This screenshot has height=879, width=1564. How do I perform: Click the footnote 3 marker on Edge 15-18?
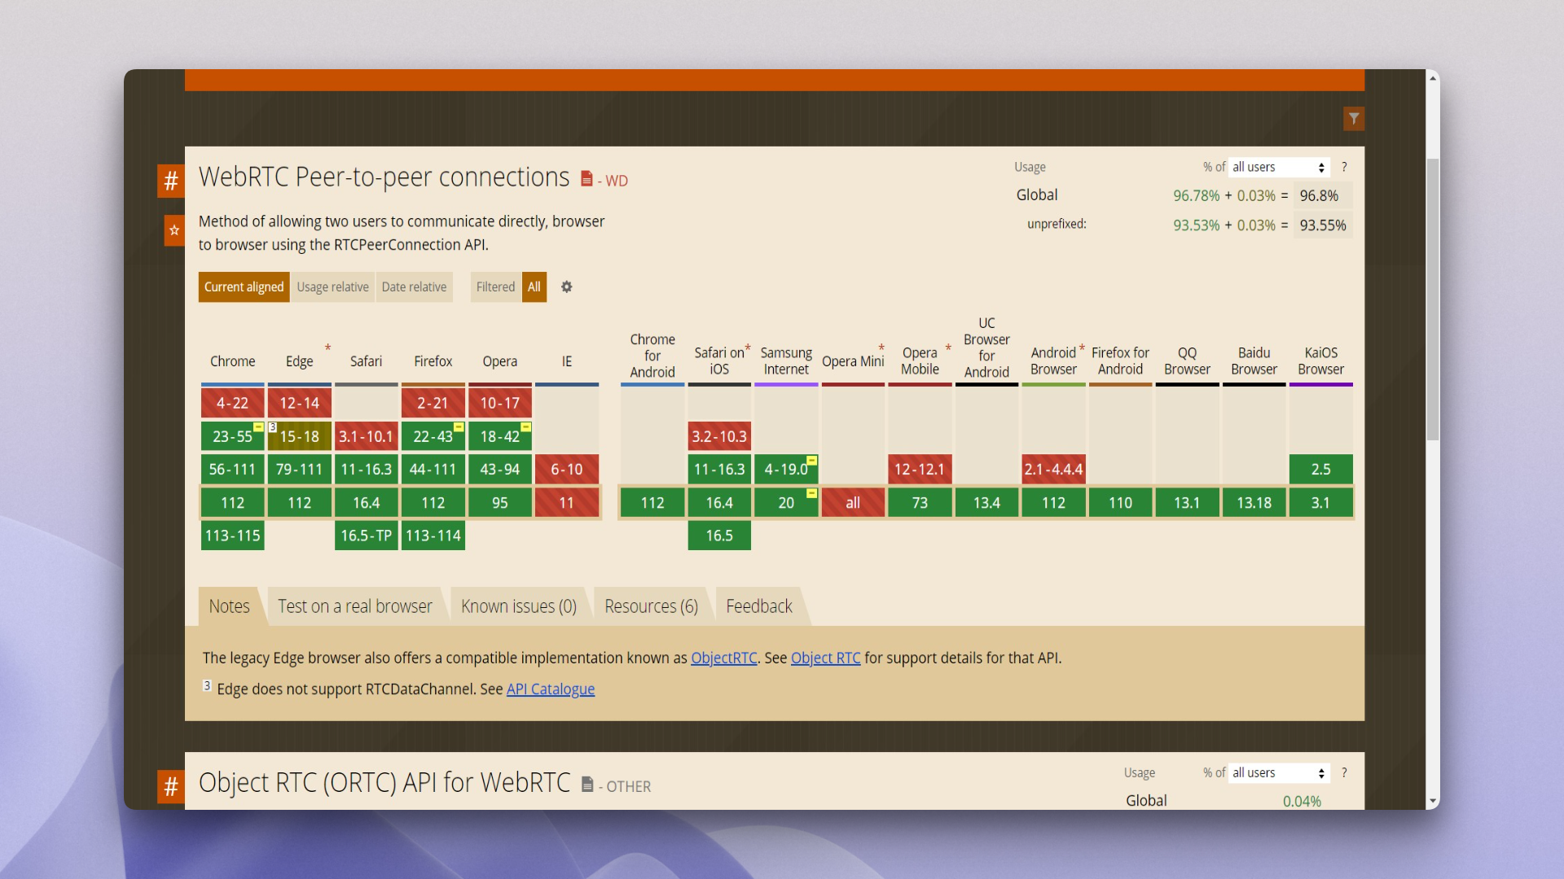(273, 427)
